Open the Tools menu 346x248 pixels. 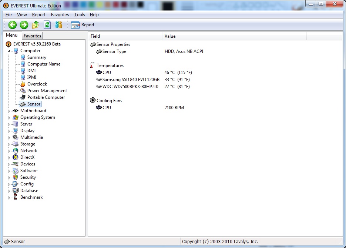pyautogui.click(x=79, y=15)
